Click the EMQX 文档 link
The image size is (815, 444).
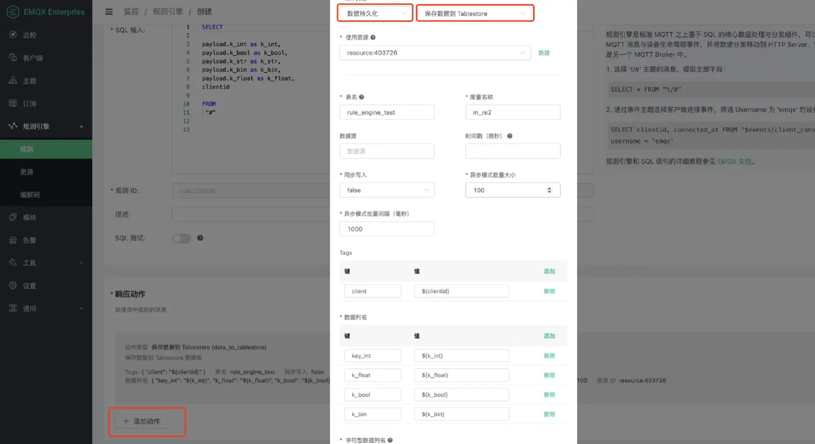pyautogui.click(x=734, y=161)
